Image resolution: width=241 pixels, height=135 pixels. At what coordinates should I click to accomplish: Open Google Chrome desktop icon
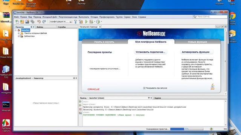pyautogui.click(x=232, y=18)
